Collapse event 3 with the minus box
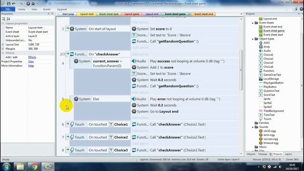Viewport: 304px width, 171px height. tap(64, 54)
